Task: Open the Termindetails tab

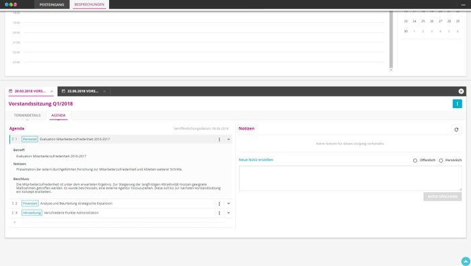Action: [x=27, y=116]
